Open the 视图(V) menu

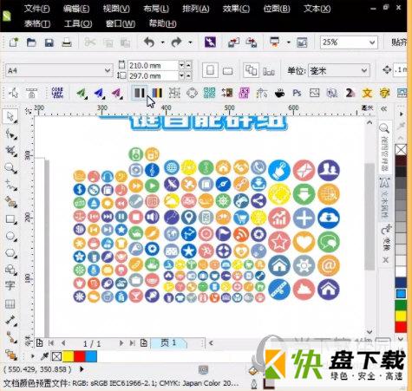pos(116,9)
